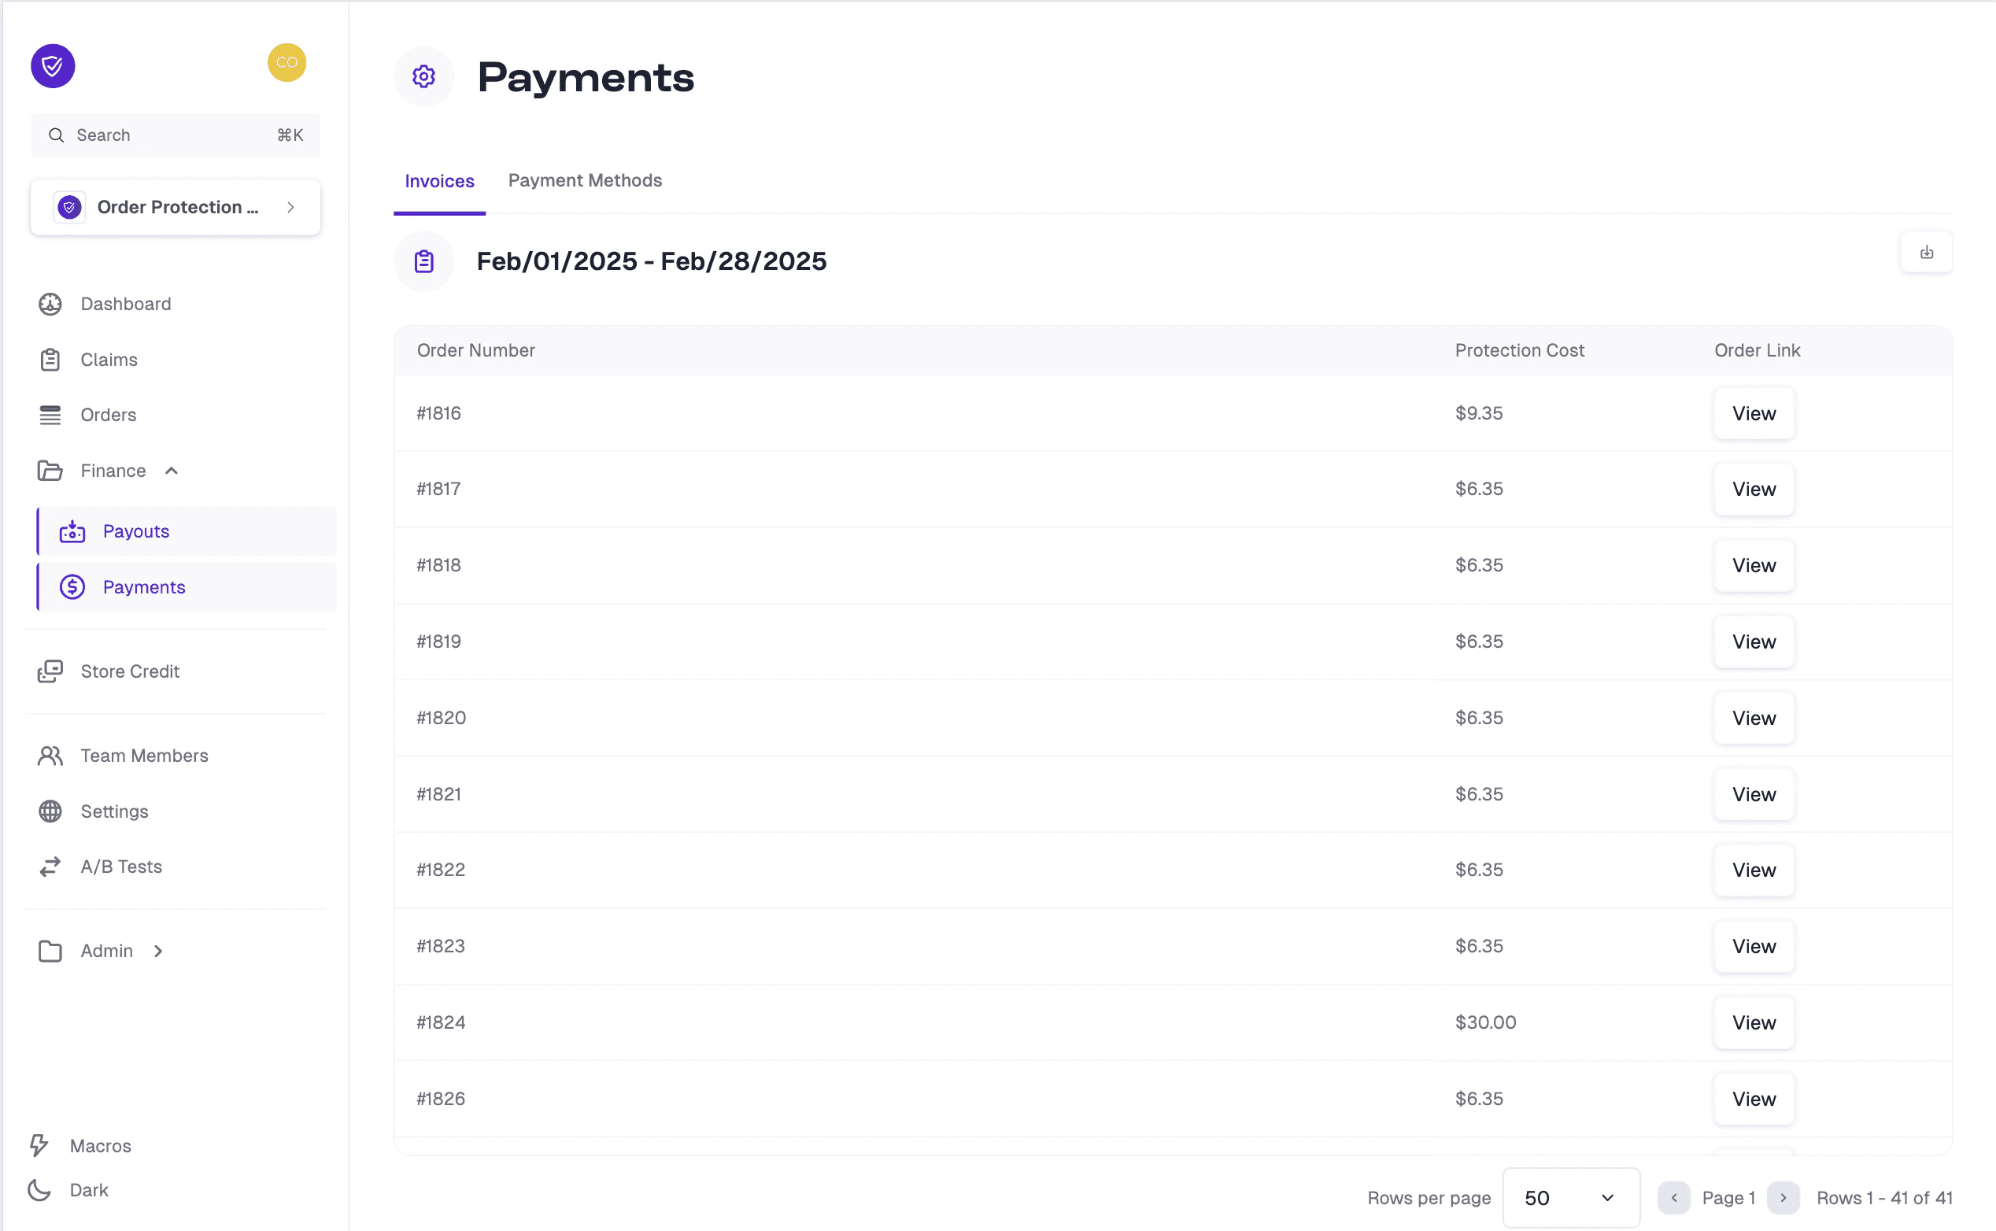Click View for order #1816
Screen dimensions: 1996x1231
click(1754, 412)
